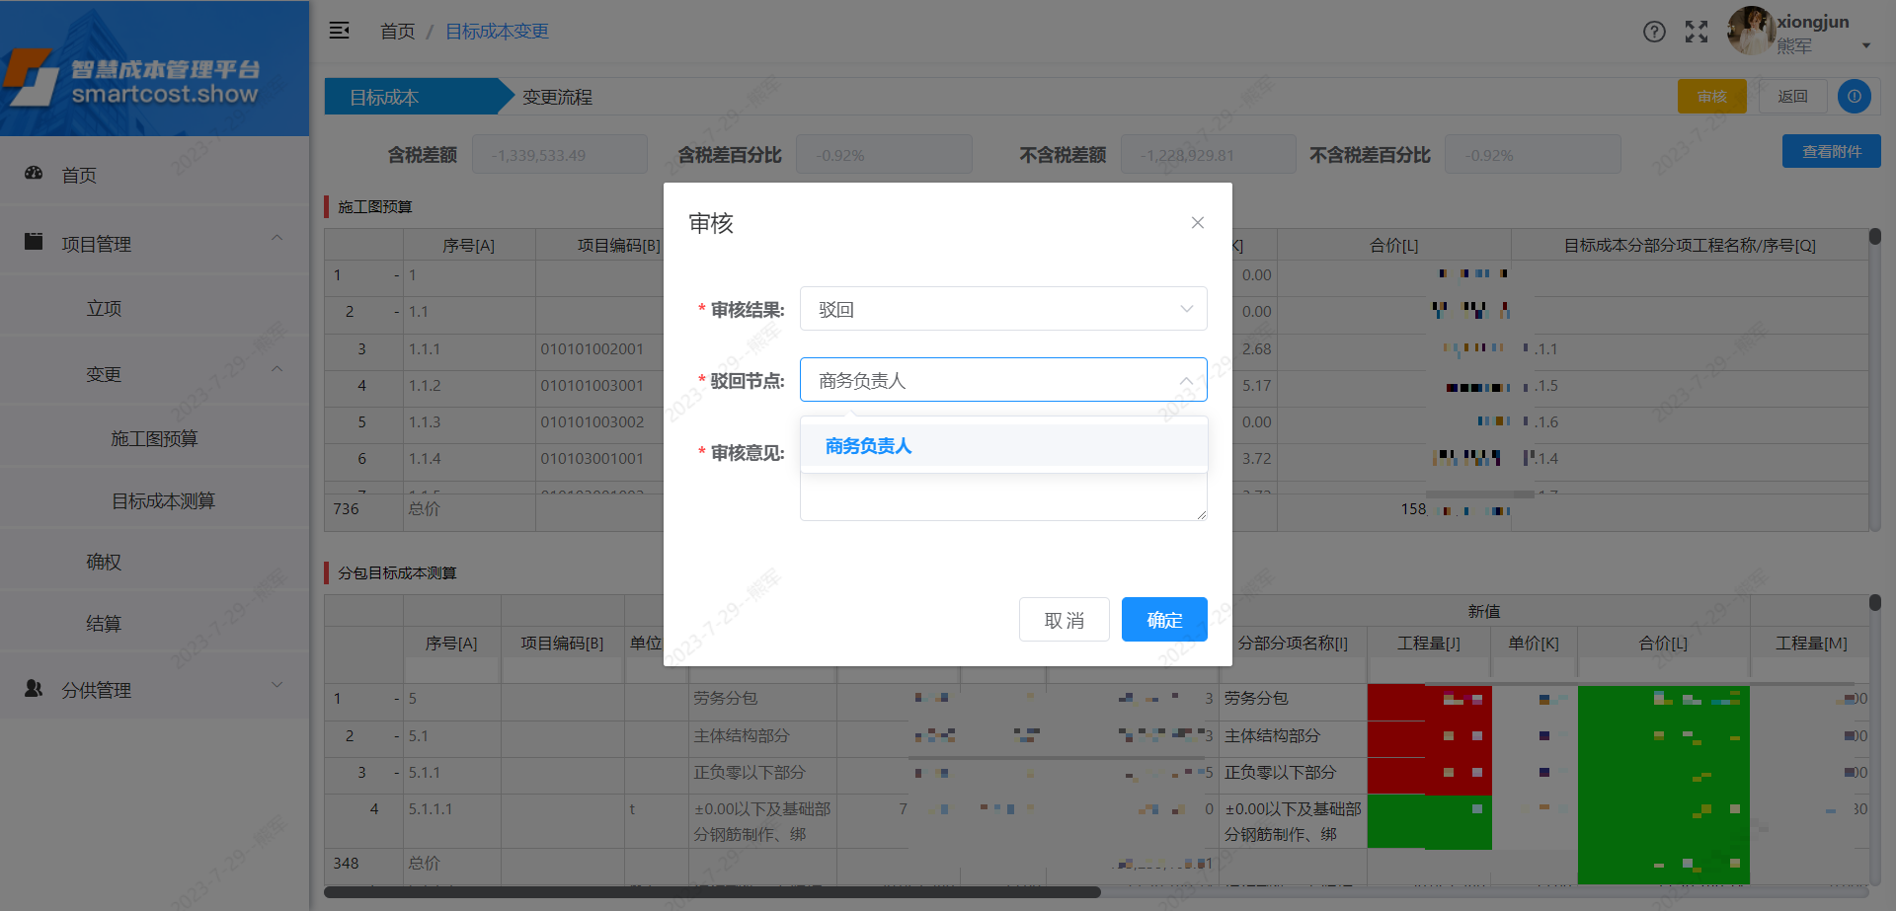Select the 目标成本 tab
1896x911 pixels.
[384, 96]
